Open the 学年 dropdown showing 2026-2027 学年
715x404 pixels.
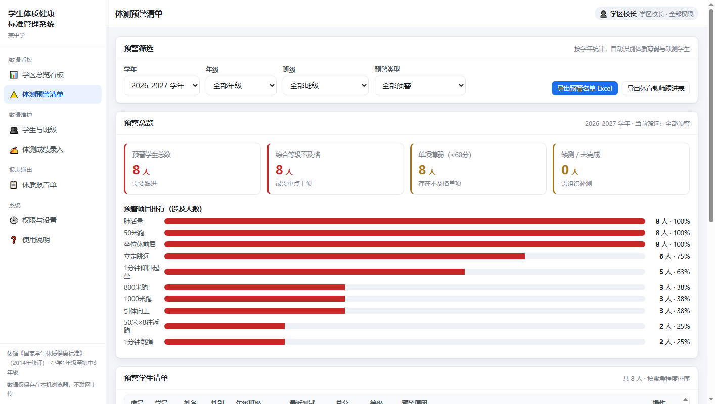(162, 86)
